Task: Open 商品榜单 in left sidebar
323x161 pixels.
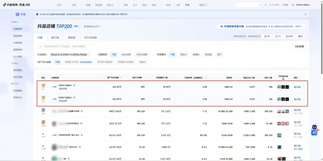Action: tap(18, 36)
